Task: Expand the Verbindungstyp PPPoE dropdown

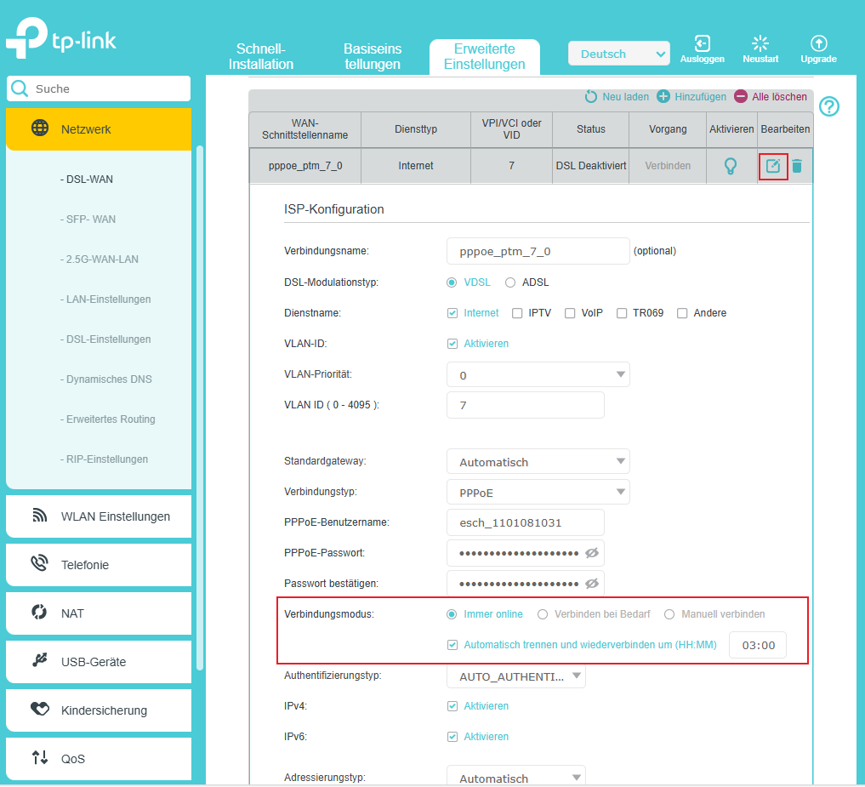Action: (x=538, y=493)
